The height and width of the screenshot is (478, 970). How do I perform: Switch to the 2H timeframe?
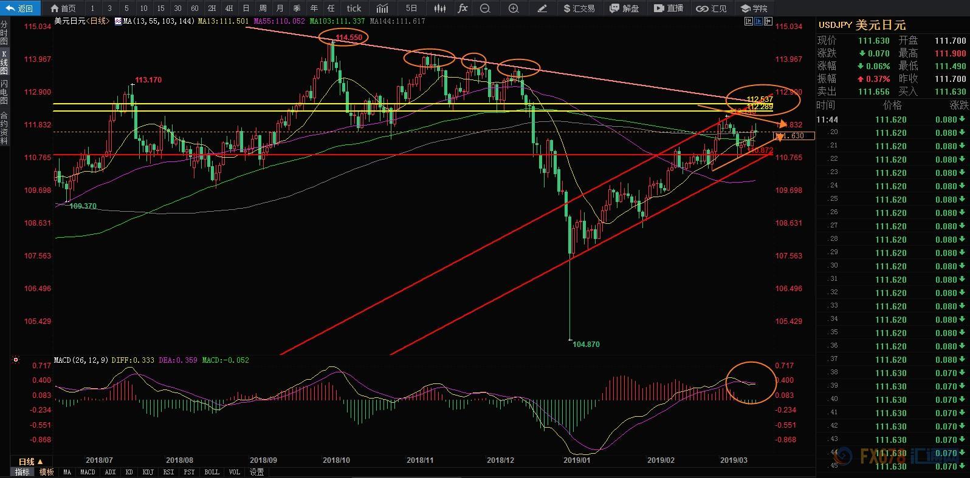(x=212, y=8)
